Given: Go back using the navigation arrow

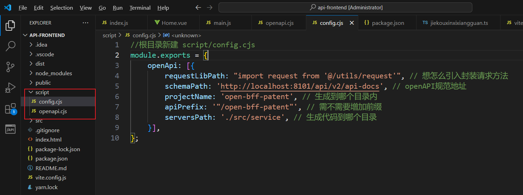Looking at the screenshot, I should [x=198, y=8].
